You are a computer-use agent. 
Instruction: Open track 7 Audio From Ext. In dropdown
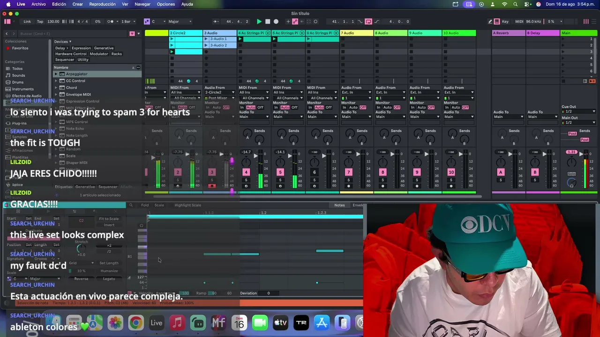tap(356, 93)
